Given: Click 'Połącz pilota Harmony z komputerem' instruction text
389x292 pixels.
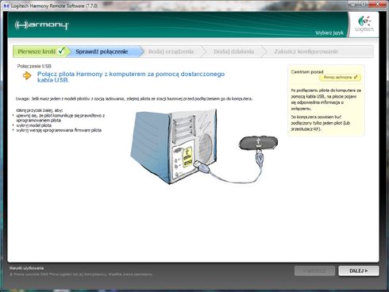Looking at the screenshot, I should (131, 77).
